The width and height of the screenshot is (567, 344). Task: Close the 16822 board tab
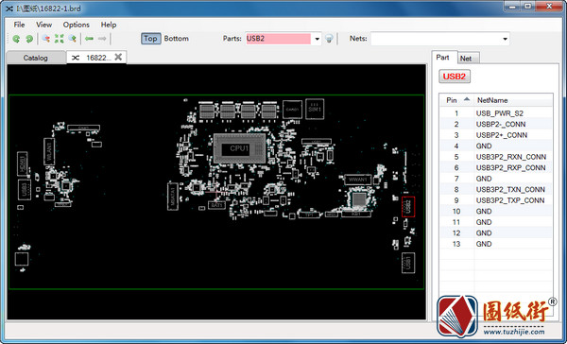click(118, 57)
